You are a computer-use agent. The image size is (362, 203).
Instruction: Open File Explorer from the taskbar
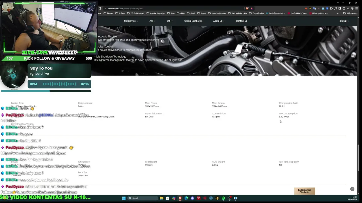pos(161,198)
